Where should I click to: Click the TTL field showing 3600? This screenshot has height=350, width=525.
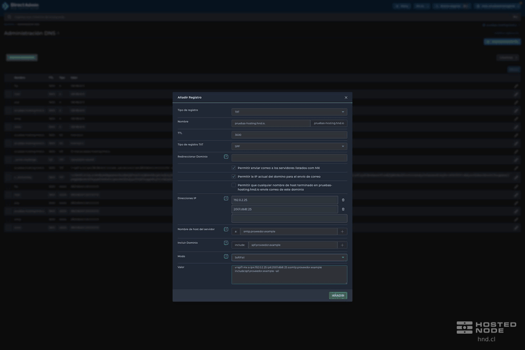(x=289, y=135)
